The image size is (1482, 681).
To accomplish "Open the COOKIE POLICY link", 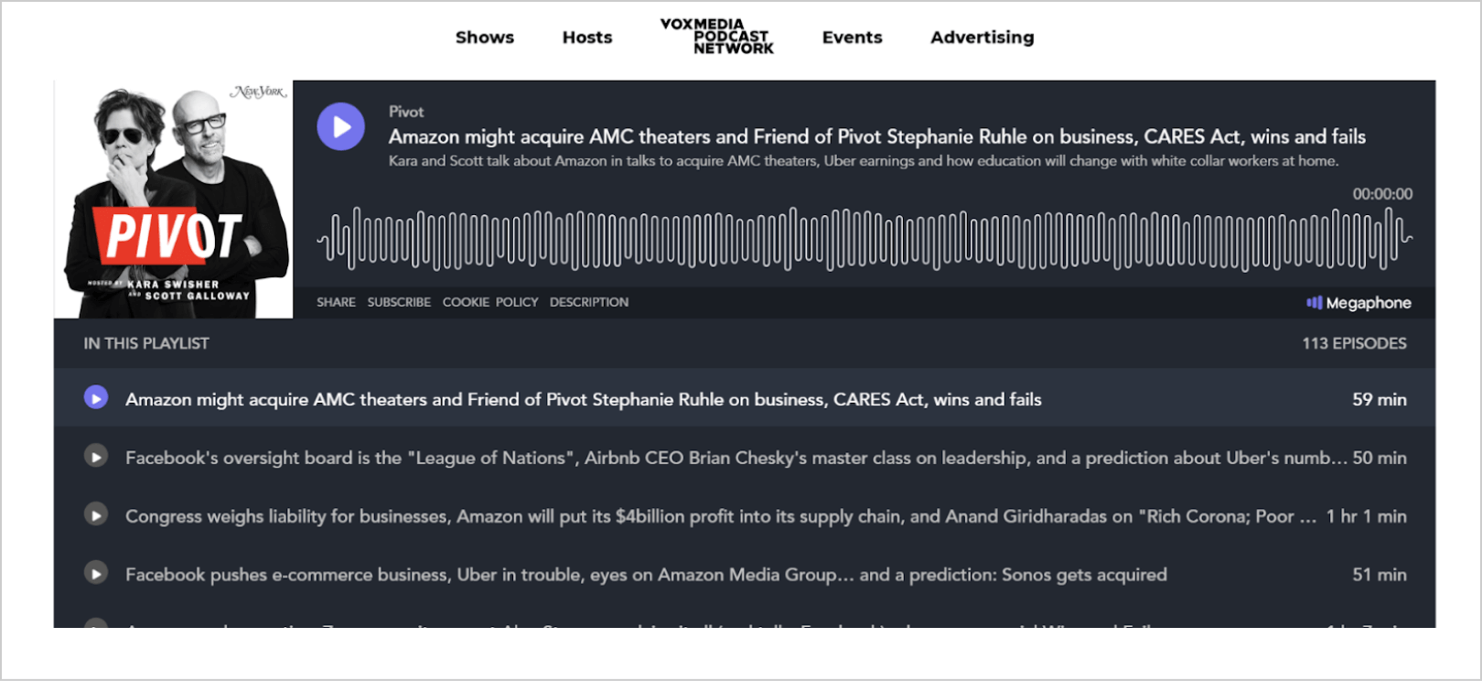I will pyautogui.click(x=490, y=302).
